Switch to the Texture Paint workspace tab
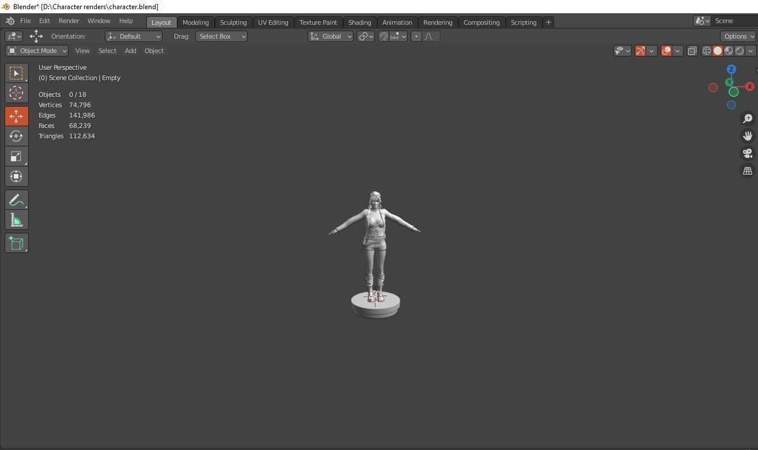This screenshot has width=758, height=450. pos(318,22)
